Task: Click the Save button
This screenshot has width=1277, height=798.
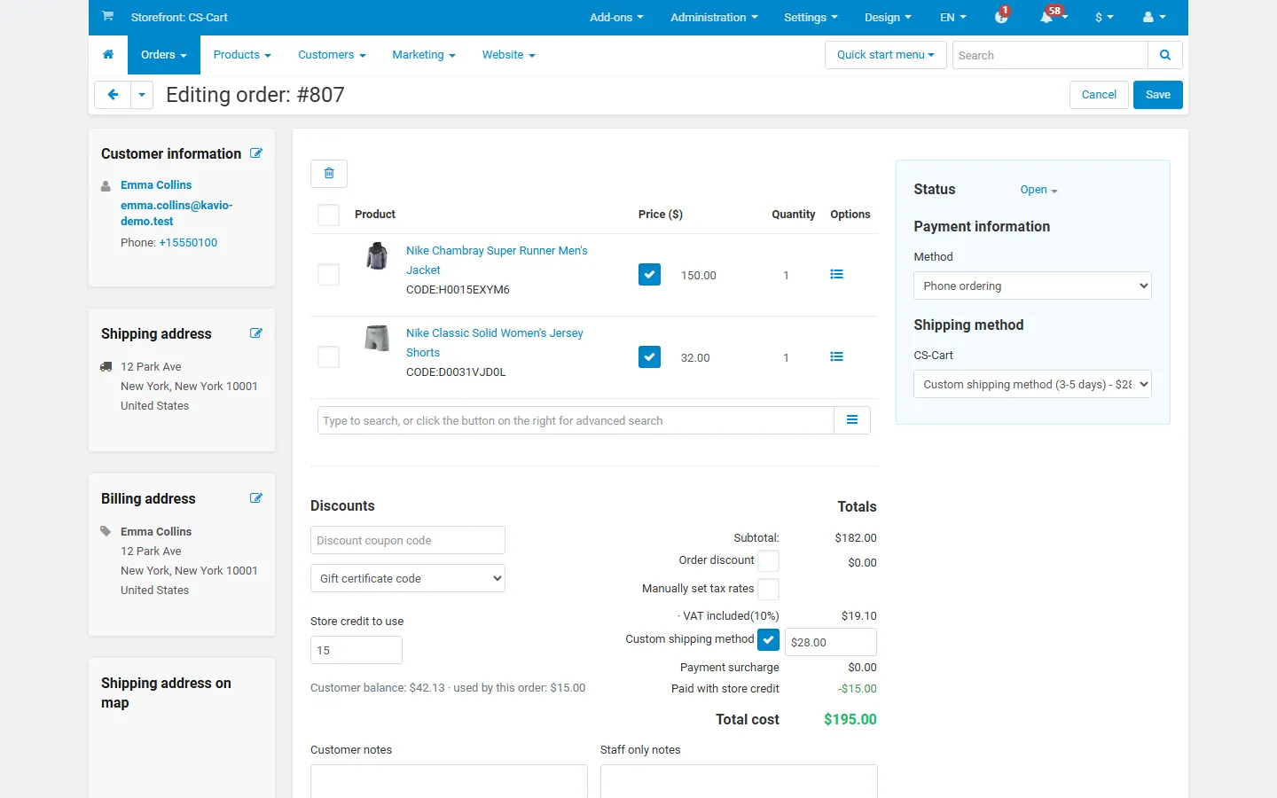Action: pyautogui.click(x=1158, y=95)
